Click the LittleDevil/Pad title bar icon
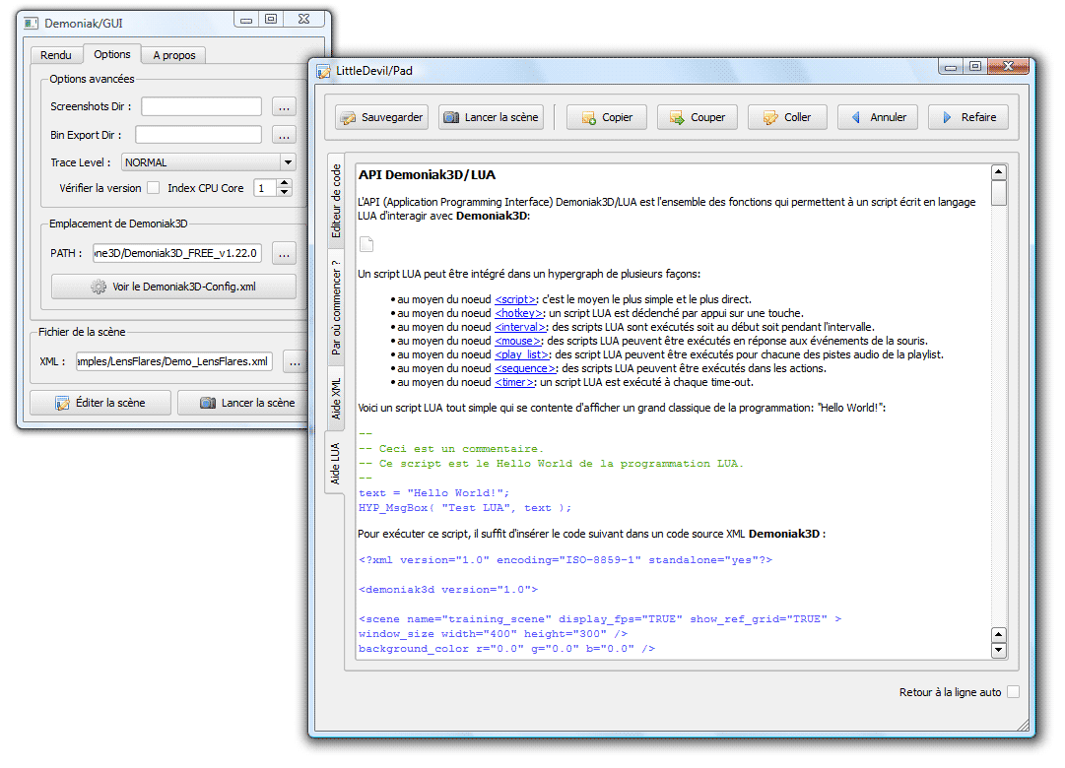The image size is (1065, 768). (x=323, y=71)
